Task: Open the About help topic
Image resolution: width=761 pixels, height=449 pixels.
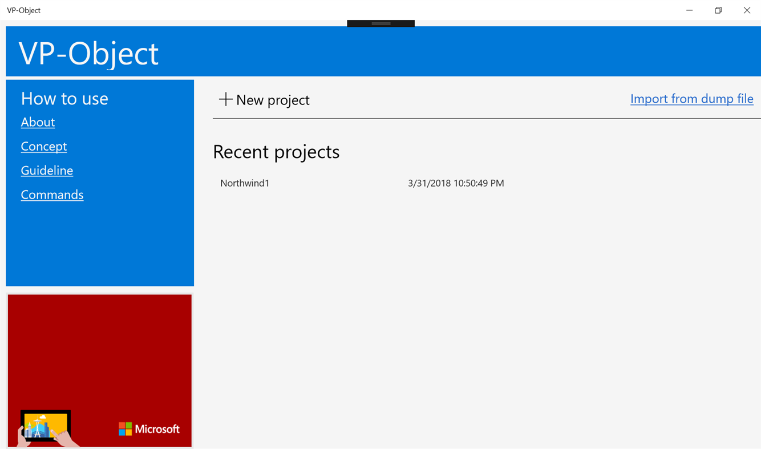Action: click(38, 122)
